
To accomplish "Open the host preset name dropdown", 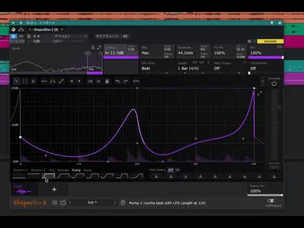I will 70,36.
